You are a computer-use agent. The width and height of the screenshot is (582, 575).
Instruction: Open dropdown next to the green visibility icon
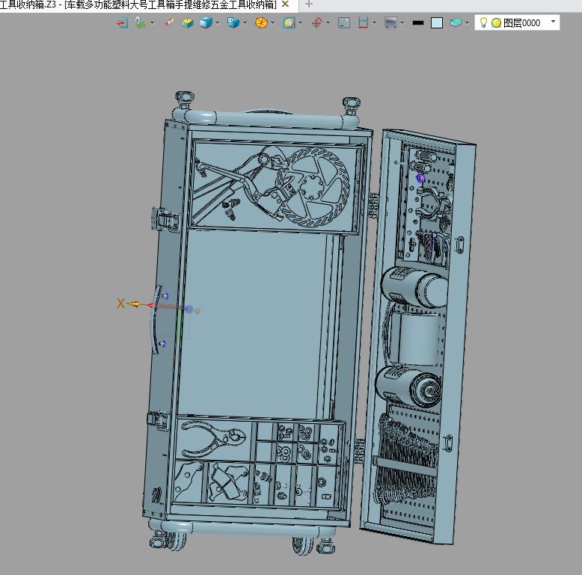pyautogui.click(x=152, y=23)
